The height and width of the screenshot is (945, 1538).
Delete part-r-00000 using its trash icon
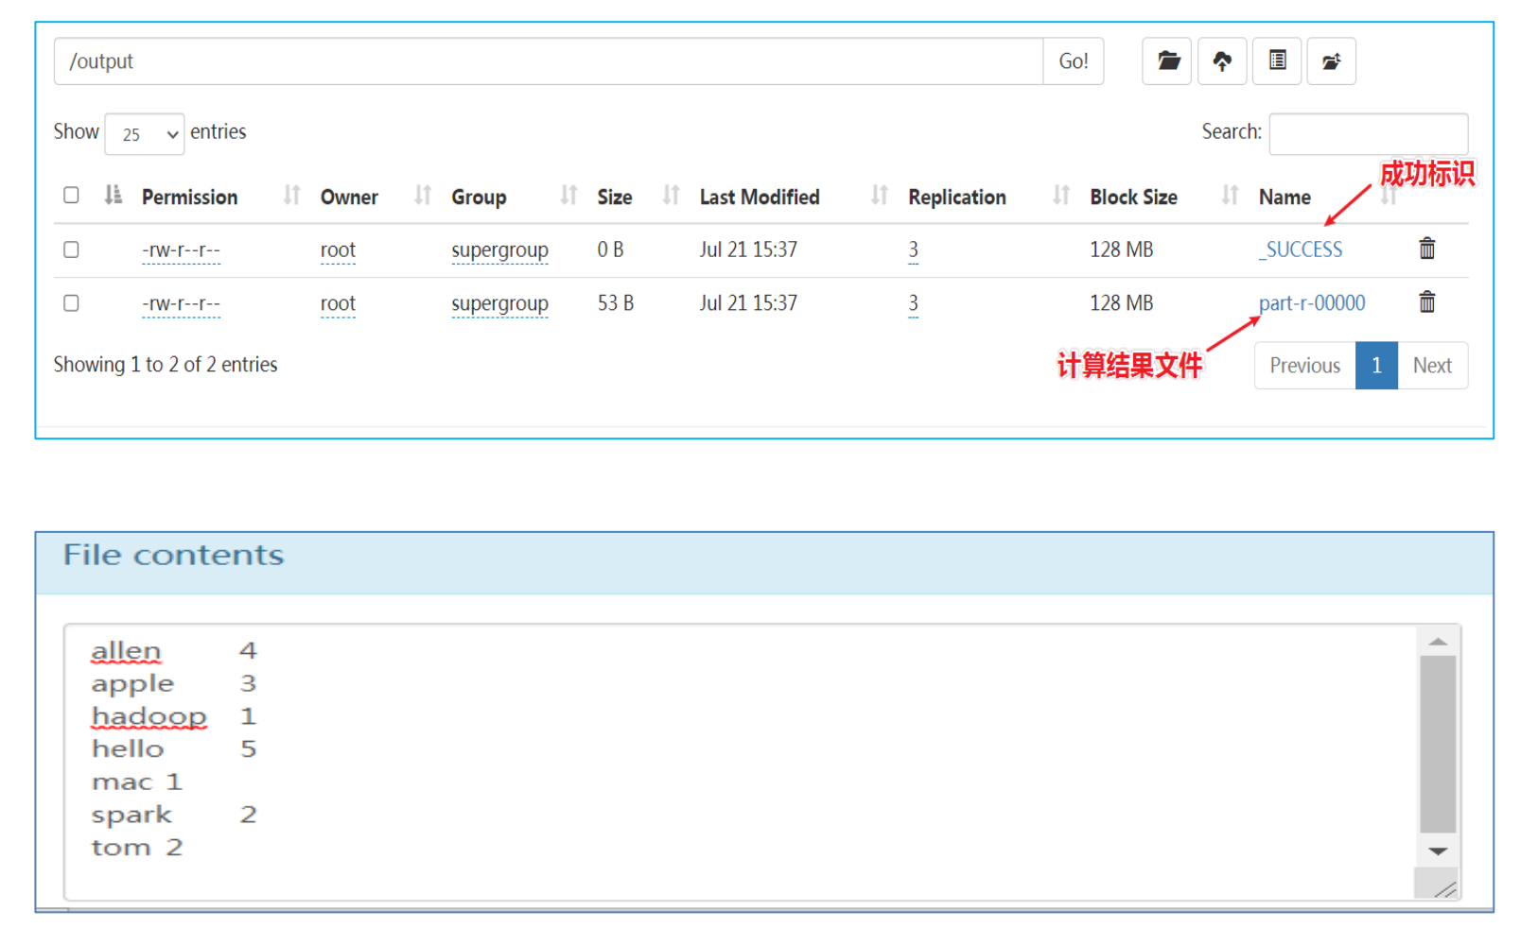pos(1426,302)
